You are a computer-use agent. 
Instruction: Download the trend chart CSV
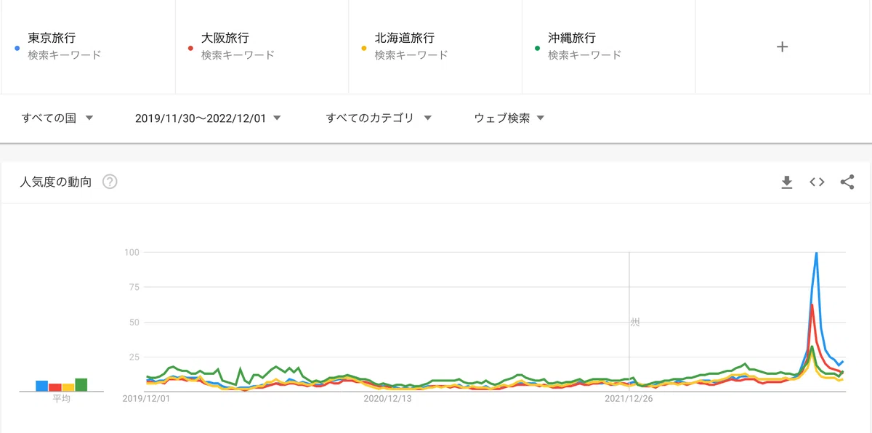point(786,182)
